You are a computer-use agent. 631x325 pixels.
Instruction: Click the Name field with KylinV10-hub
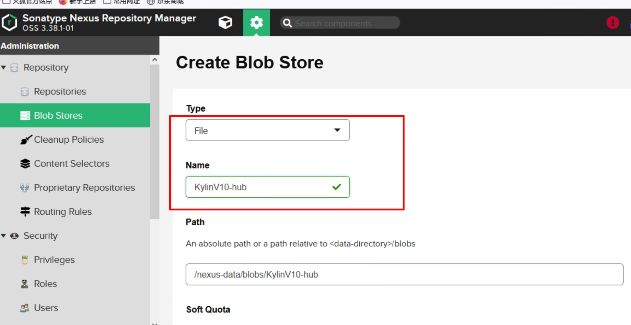pyautogui.click(x=268, y=187)
